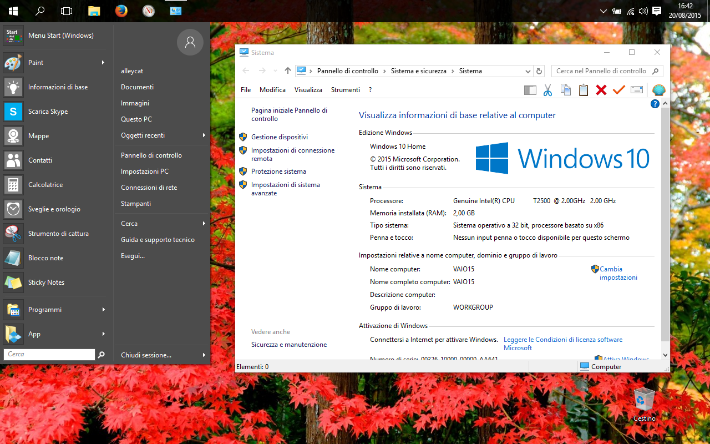Click Sistema e sicurezza breadcrumb
The height and width of the screenshot is (444, 710).
point(419,71)
